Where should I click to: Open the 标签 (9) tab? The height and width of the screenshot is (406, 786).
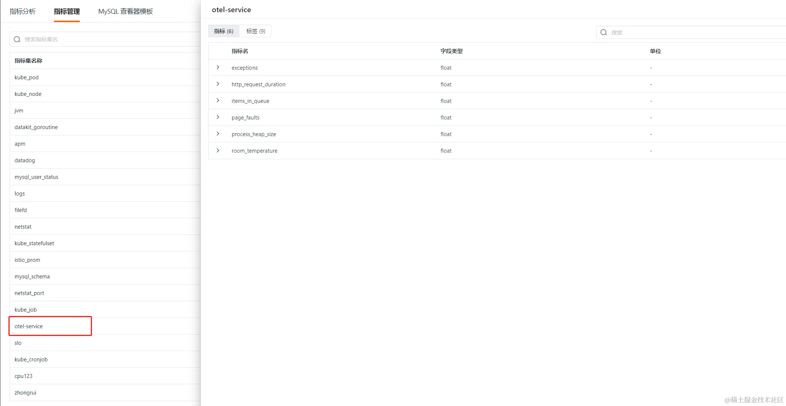(x=255, y=31)
